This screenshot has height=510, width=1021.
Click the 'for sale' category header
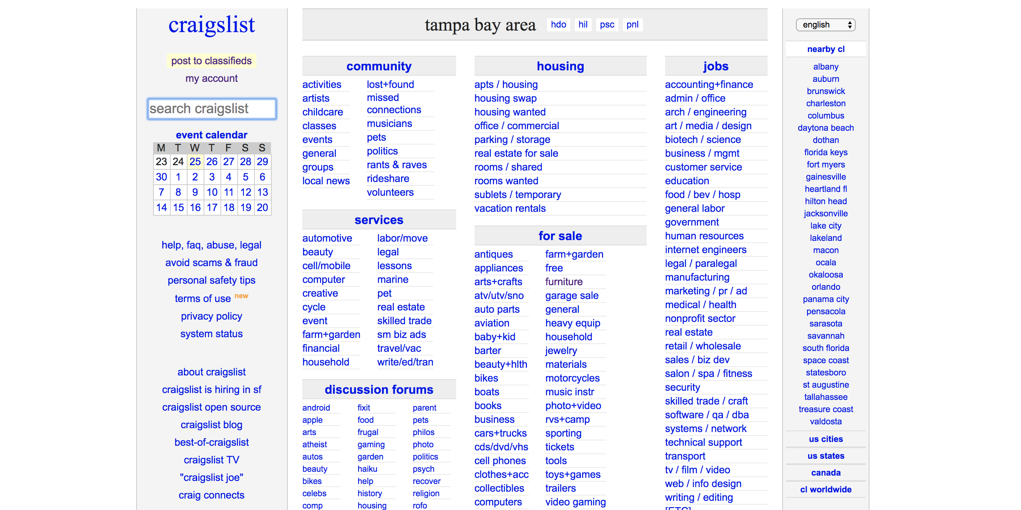(561, 235)
